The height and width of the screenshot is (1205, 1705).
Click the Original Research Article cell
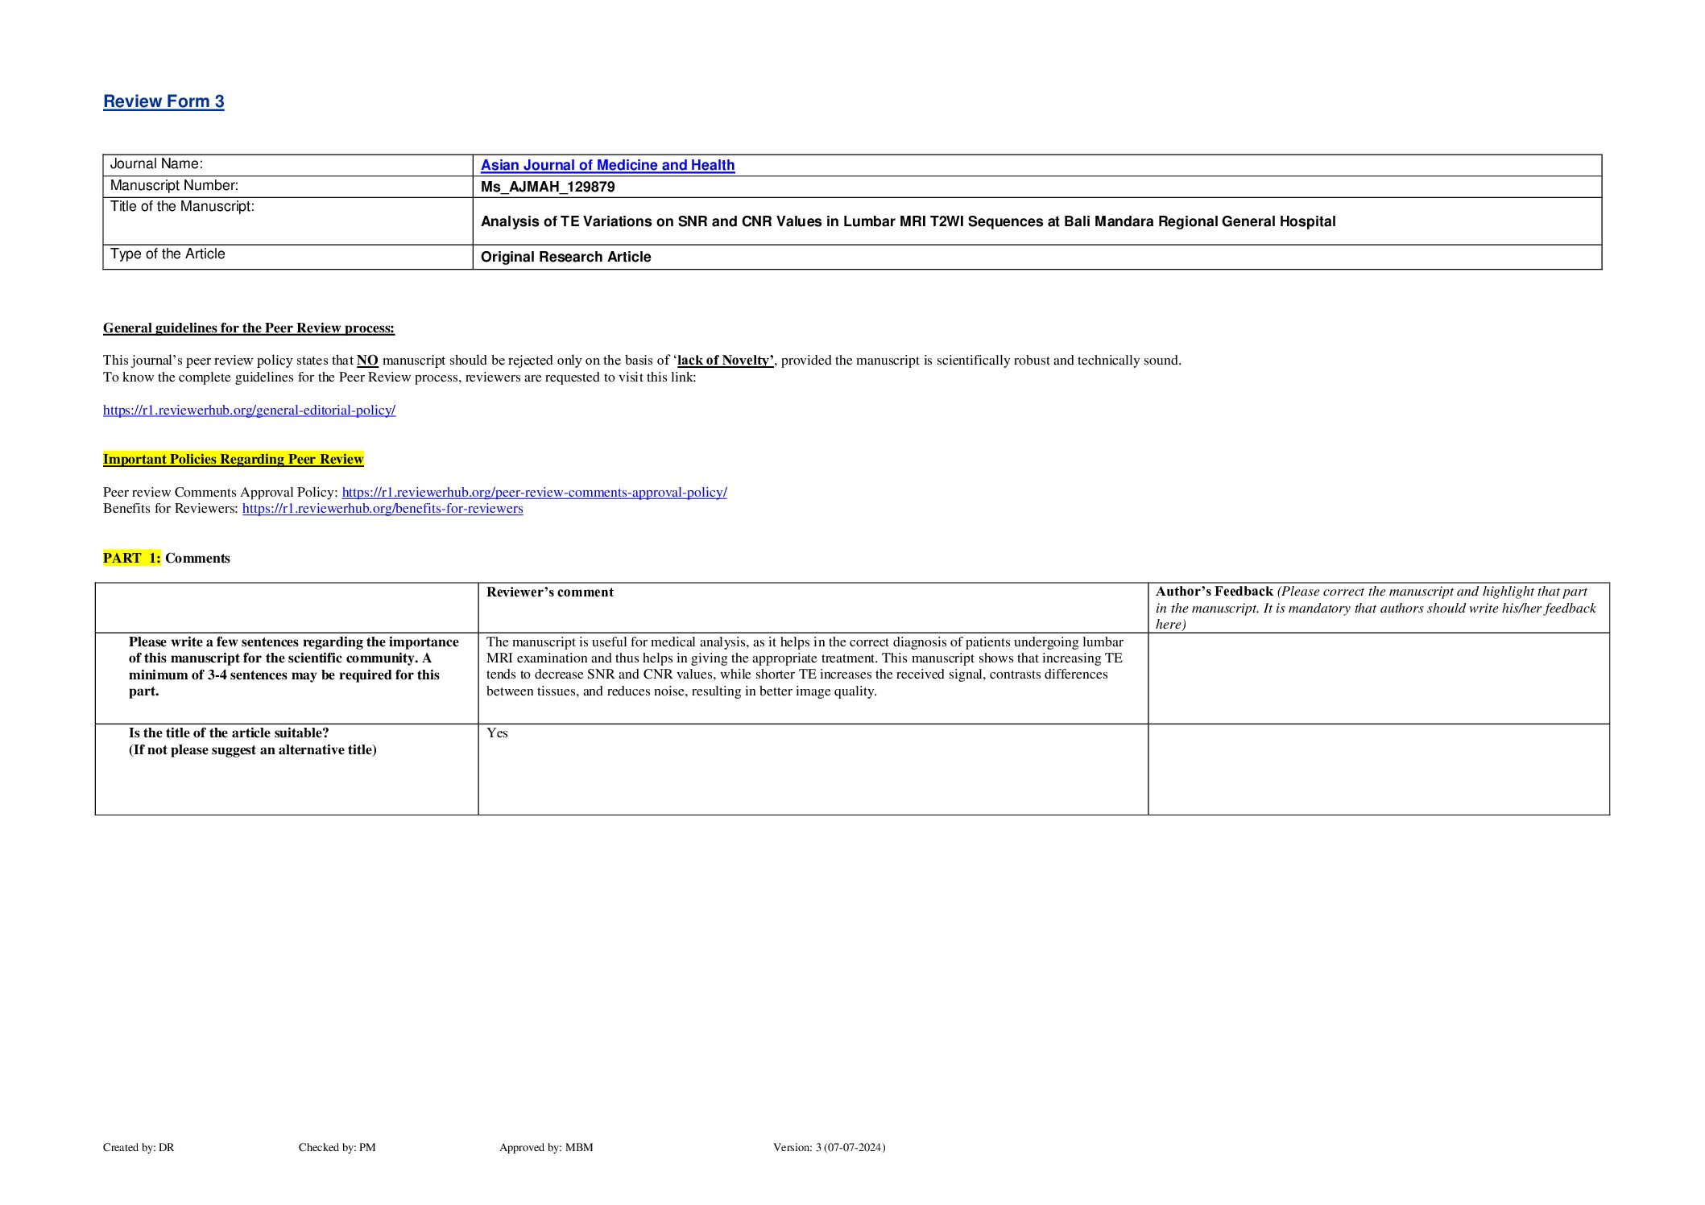pyautogui.click(x=565, y=257)
